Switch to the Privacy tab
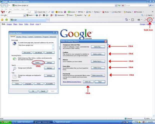Viewport: 155px width, 124px height. coord(24,37)
